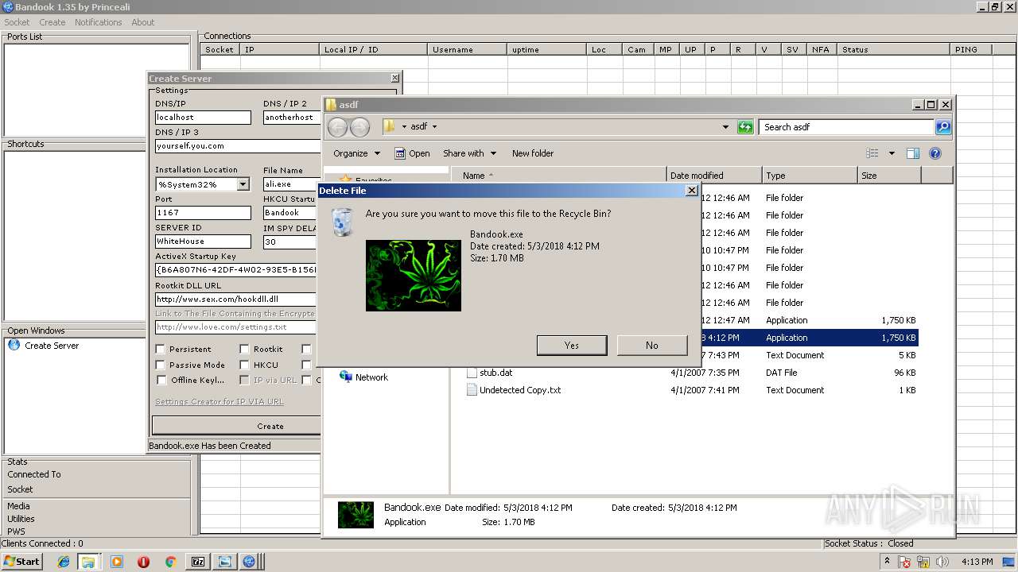Click Open in the Explorer toolbar
The image size is (1018, 572).
[412, 153]
